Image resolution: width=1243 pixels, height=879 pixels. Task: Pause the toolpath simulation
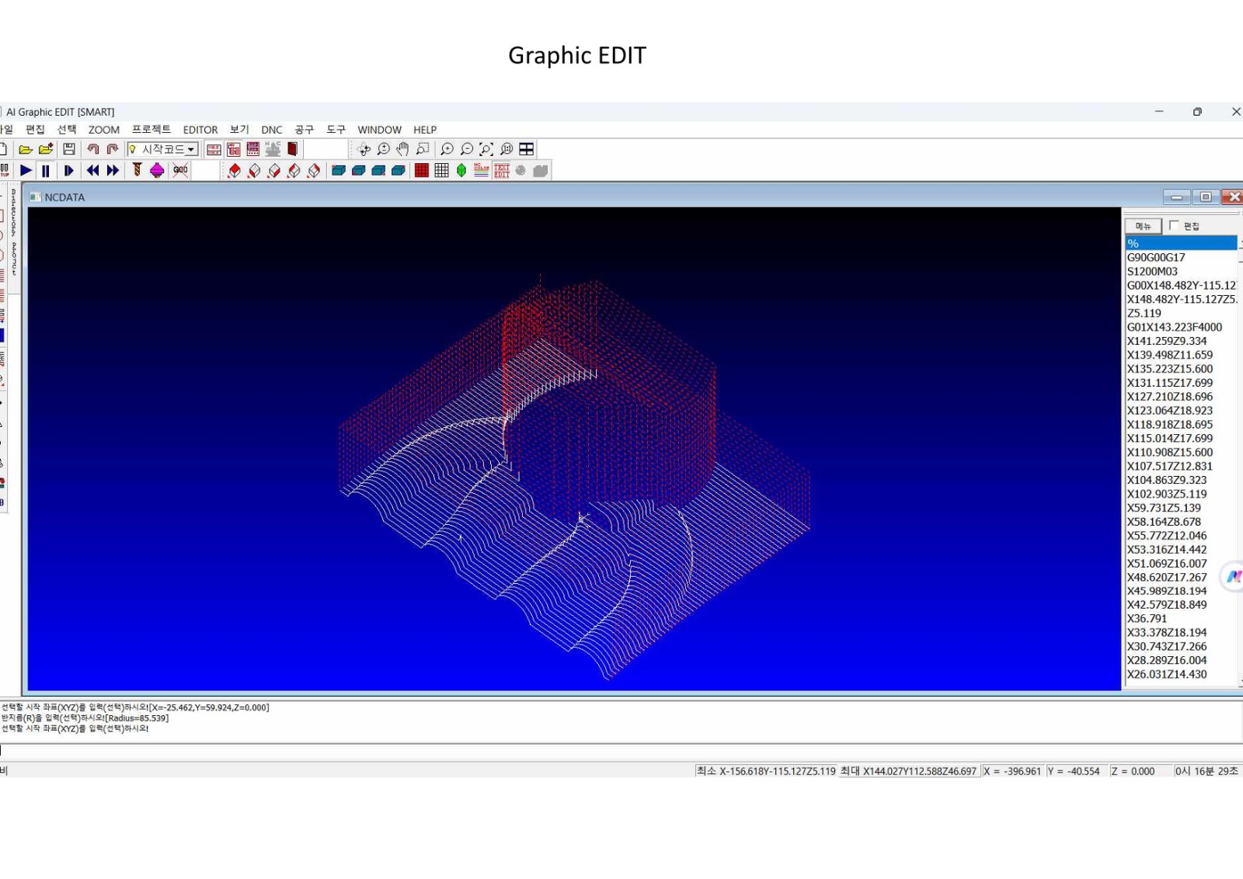click(46, 170)
